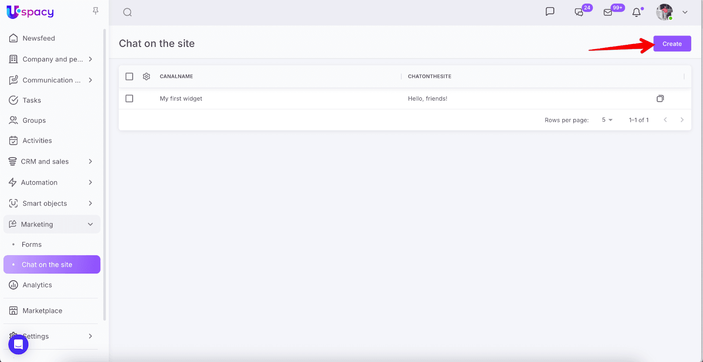
Task: Pin the sidebar with the pin icon
Action: click(x=95, y=11)
